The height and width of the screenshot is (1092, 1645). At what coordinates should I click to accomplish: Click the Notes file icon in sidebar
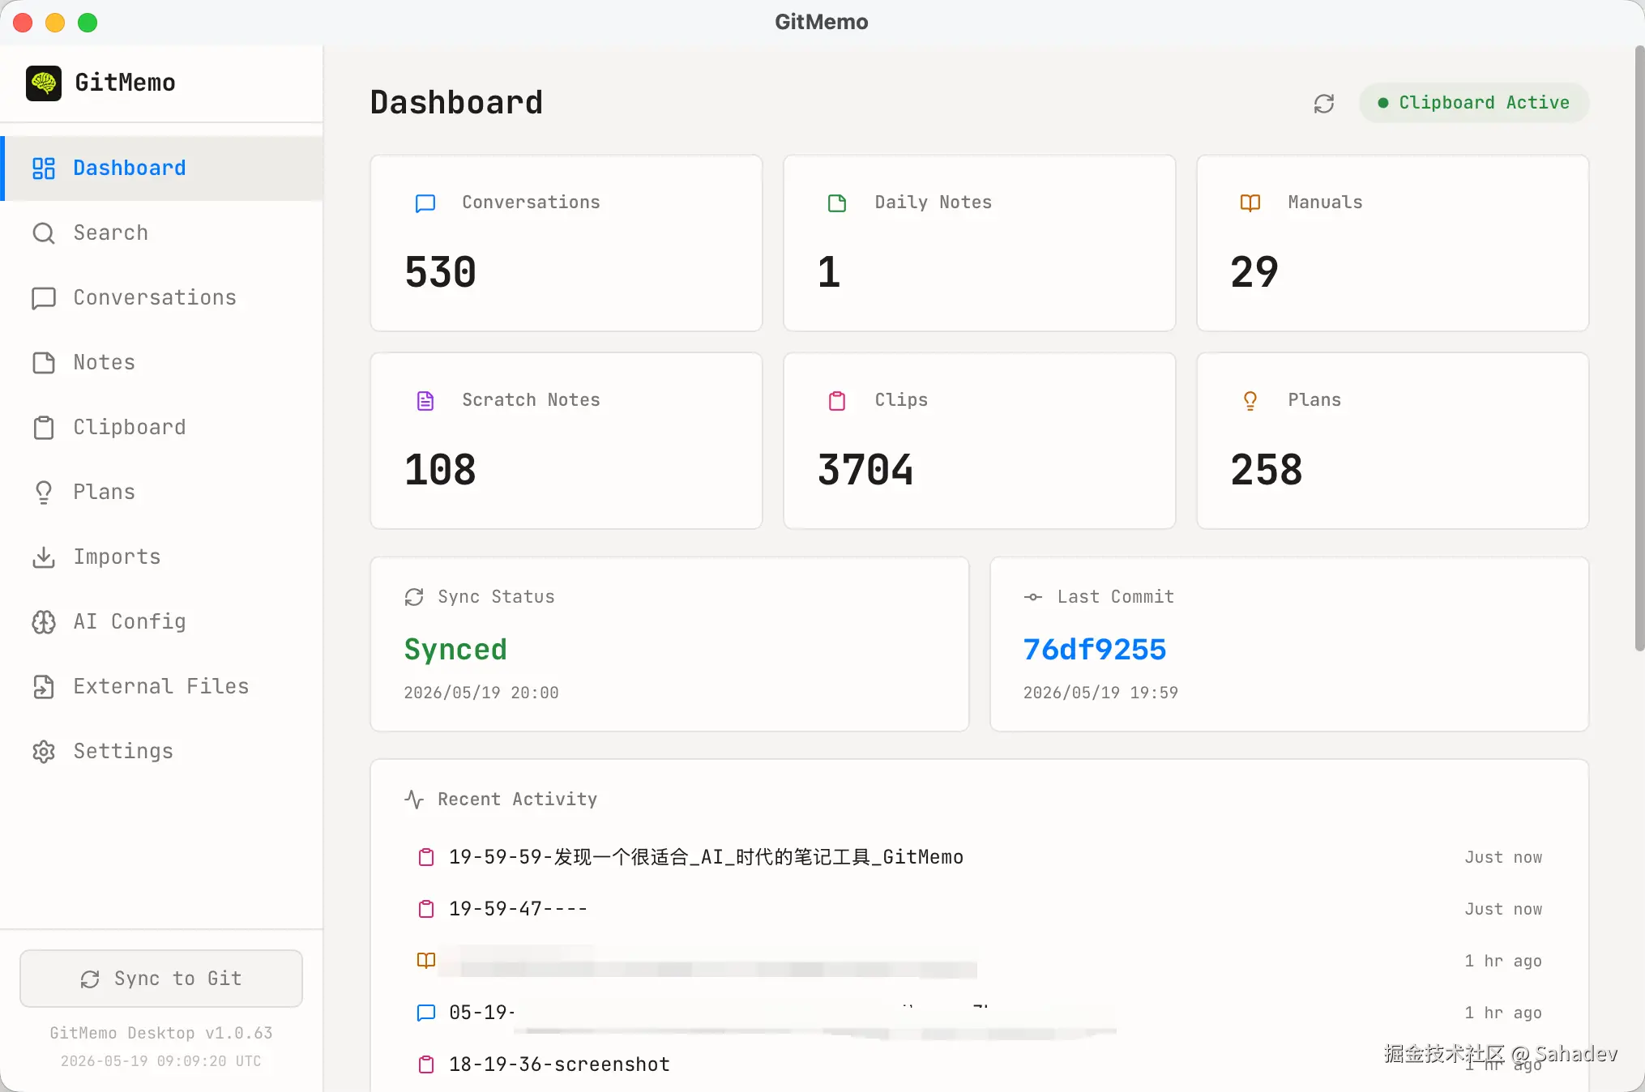tap(44, 363)
